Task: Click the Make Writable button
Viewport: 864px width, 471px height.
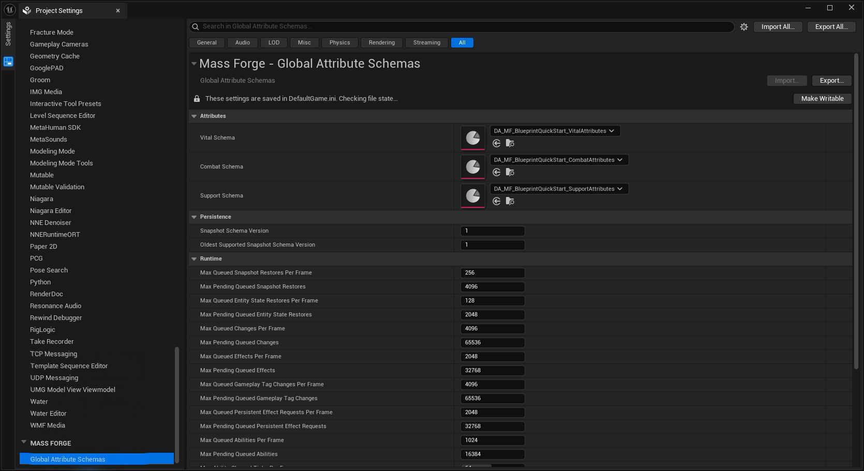Action: click(822, 99)
